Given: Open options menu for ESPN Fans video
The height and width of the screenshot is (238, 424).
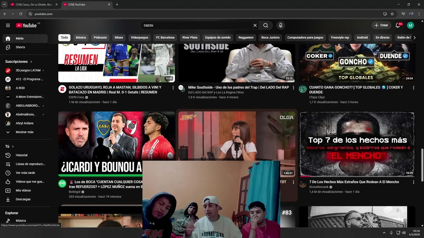Looking at the screenshot, I should pyautogui.click(x=173, y=88).
